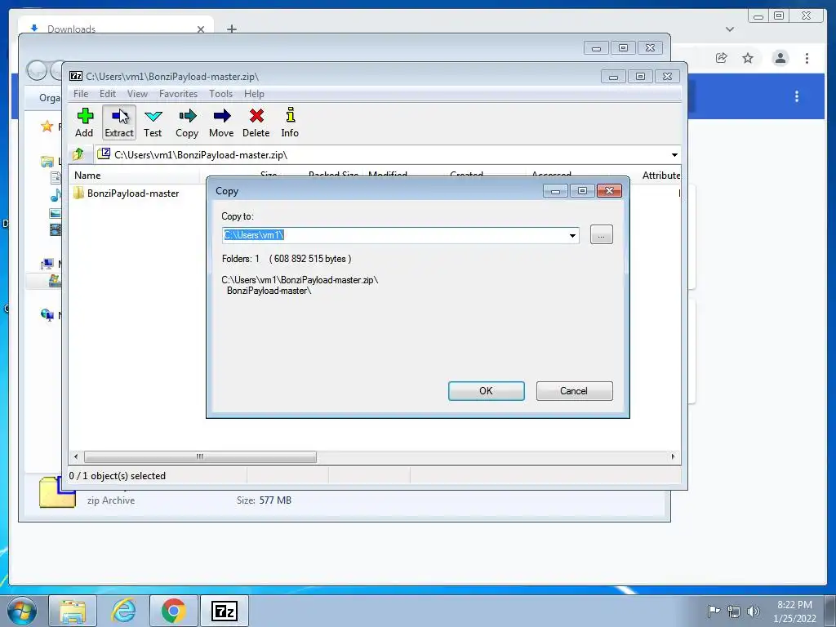Open the Downloads page three-dot menu
The width and height of the screenshot is (836, 627).
click(797, 96)
